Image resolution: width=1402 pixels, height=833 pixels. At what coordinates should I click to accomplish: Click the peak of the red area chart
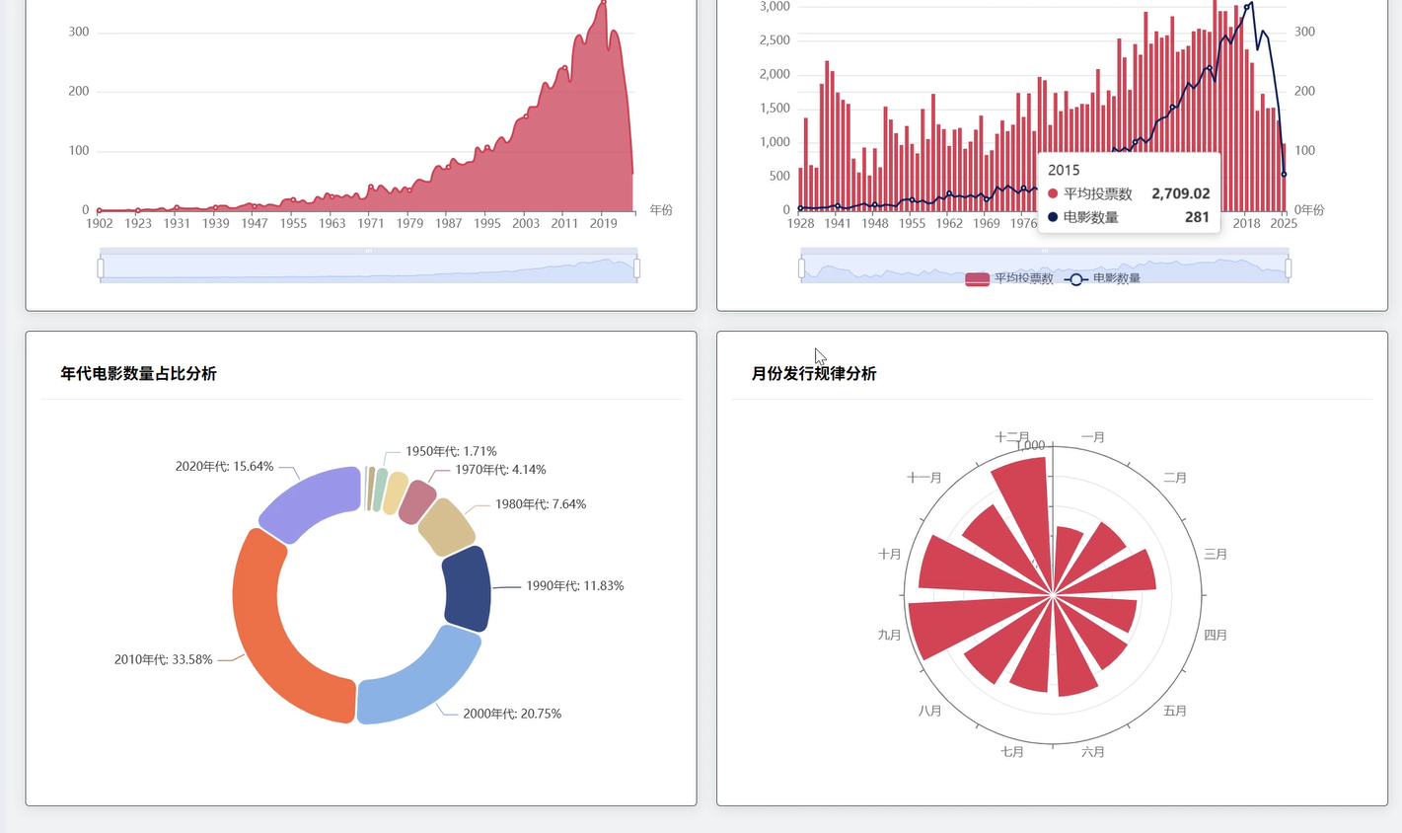pyautogui.click(x=603, y=3)
